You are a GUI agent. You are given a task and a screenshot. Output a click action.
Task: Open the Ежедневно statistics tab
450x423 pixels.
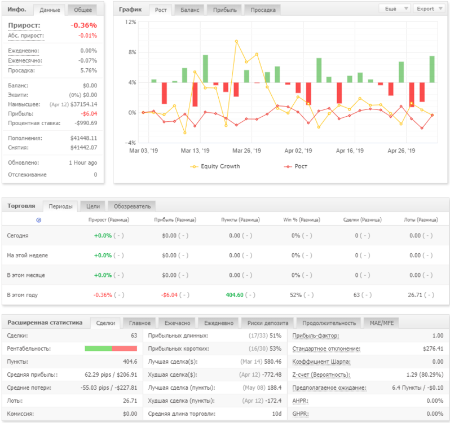point(219,323)
